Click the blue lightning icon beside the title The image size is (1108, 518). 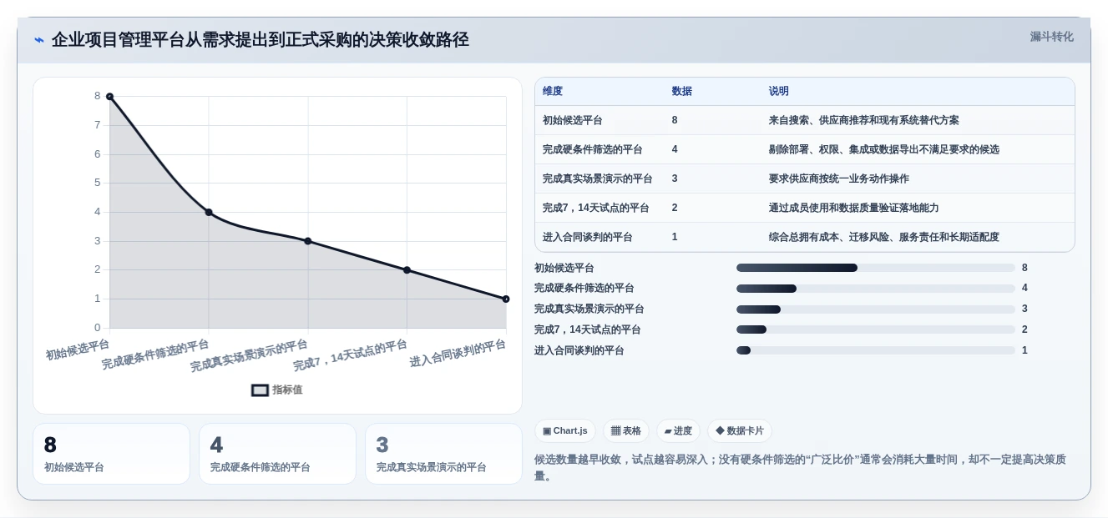pyautogui.click(x=39, y=40)
